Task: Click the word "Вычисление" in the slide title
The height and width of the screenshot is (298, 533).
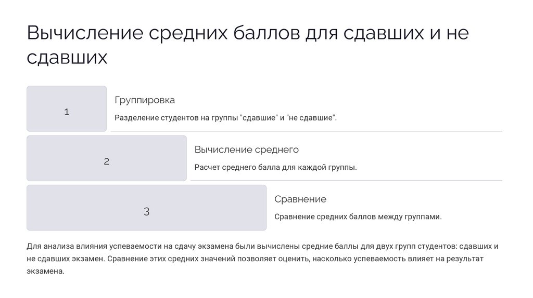Action: point(85,33)
